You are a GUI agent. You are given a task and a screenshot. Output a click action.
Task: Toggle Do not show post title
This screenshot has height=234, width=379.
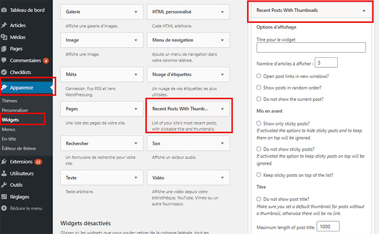pos(259,199)
